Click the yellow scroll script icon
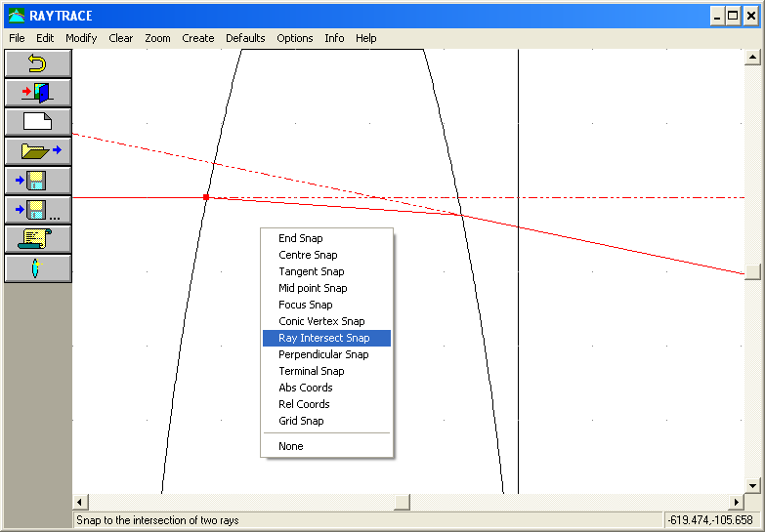 tap(37, 239)
